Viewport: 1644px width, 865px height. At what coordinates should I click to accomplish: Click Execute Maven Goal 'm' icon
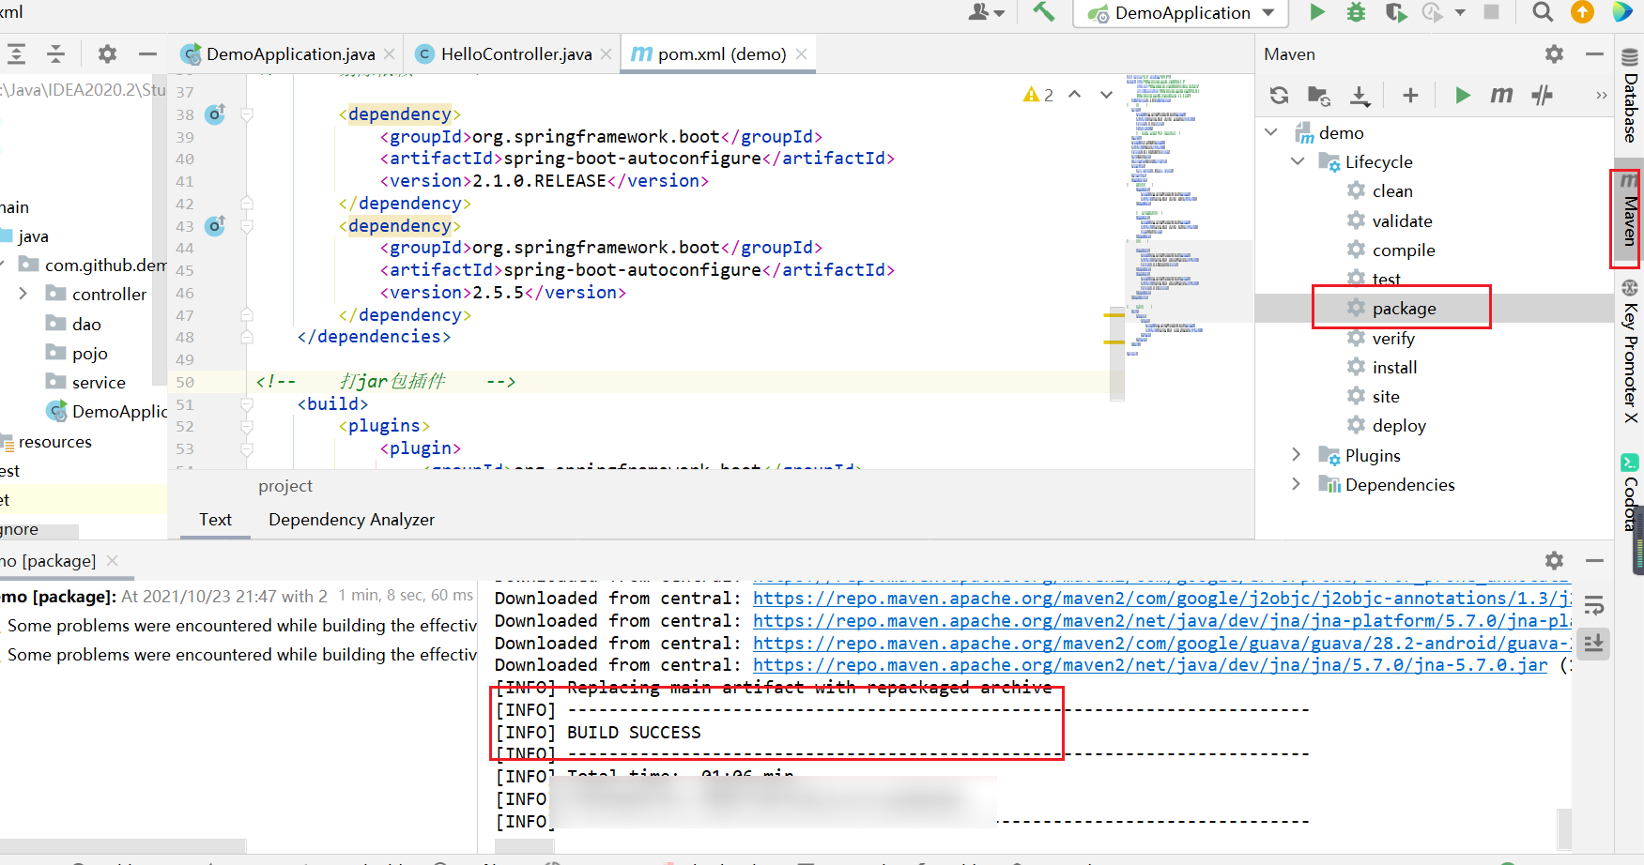(x=1501, y=96)
